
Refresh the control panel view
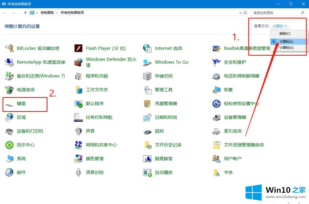(245, 13)
